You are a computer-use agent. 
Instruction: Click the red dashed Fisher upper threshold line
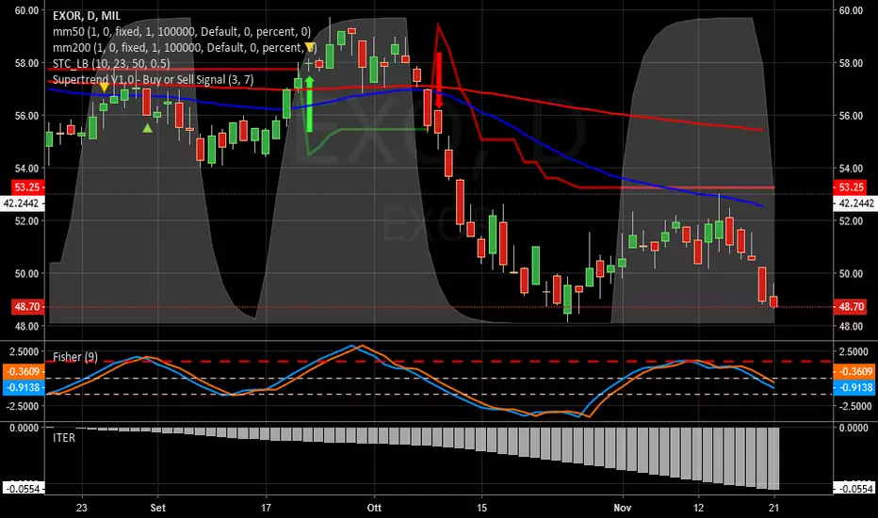tap(440, 362)
